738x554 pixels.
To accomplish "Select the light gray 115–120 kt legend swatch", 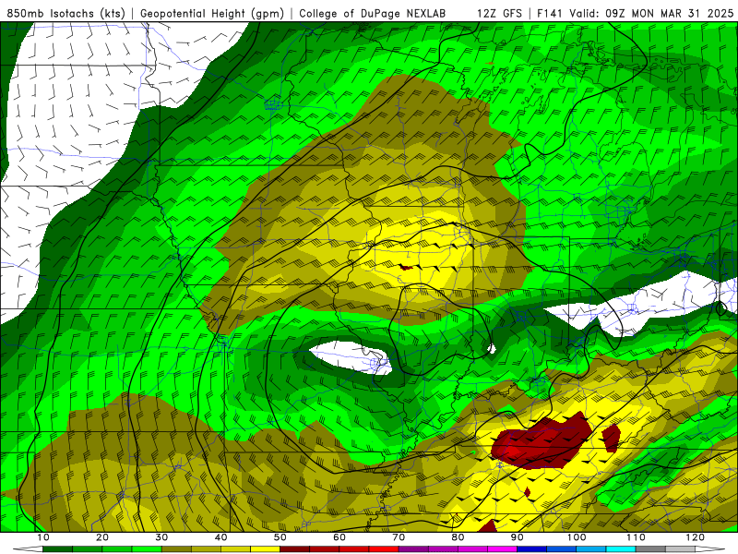I will point(680,549).
